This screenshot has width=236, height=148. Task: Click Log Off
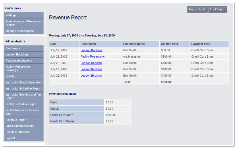(24, 138)
